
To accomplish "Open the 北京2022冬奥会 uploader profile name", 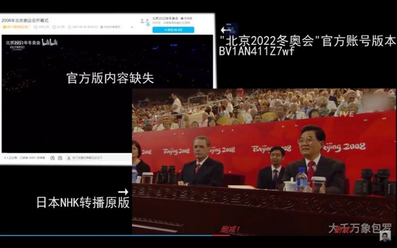I will pos(163,18).
